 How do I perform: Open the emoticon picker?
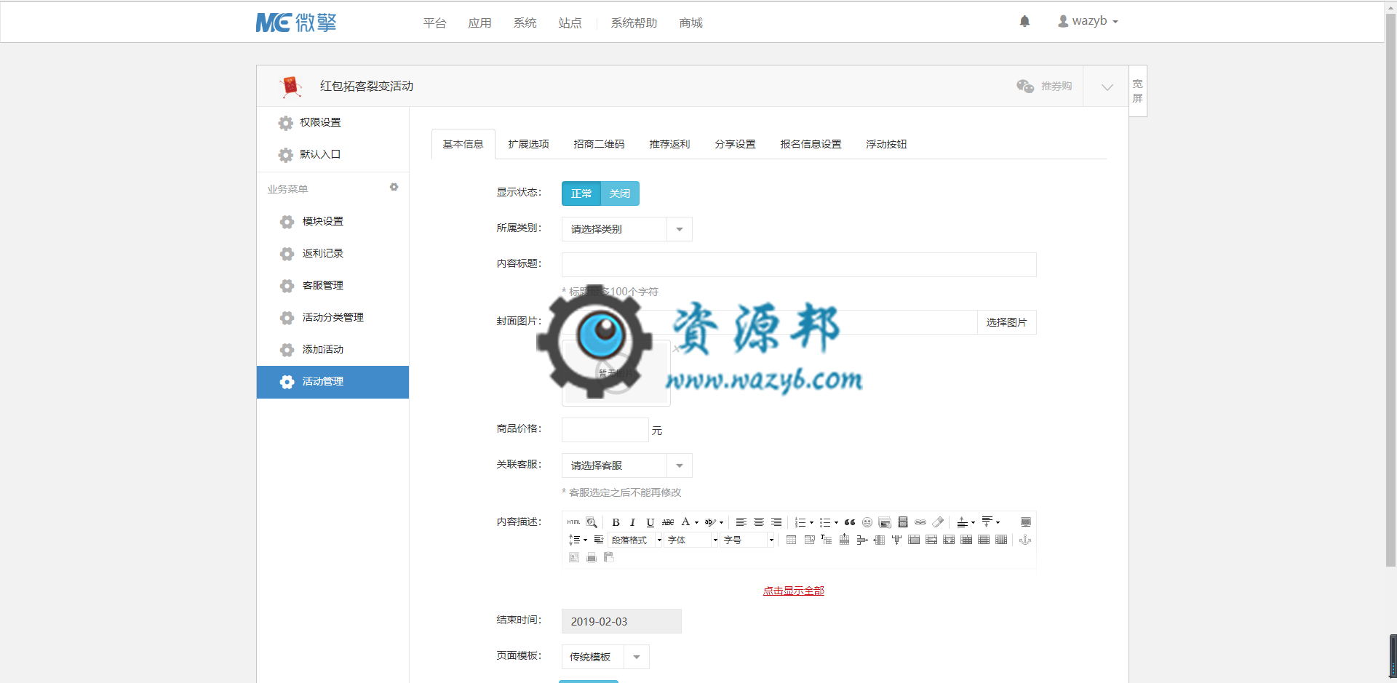coord(867,522)
